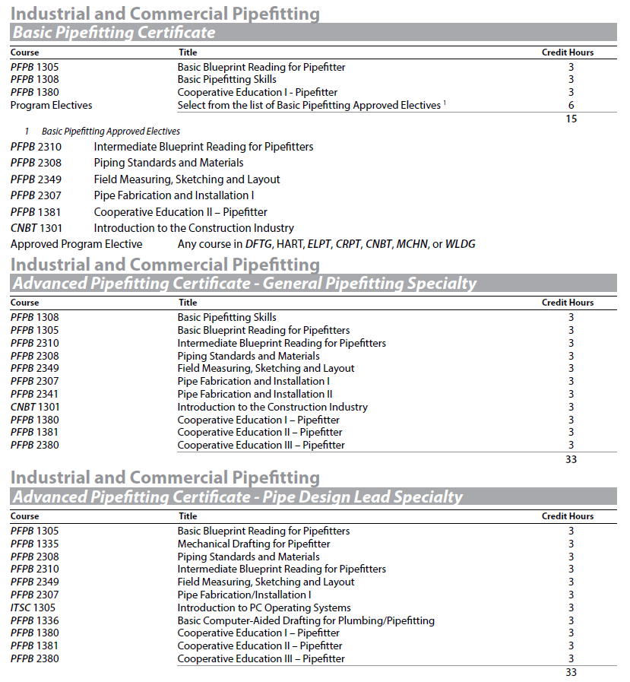Click course code PFPB 1336

click(34, 620)
